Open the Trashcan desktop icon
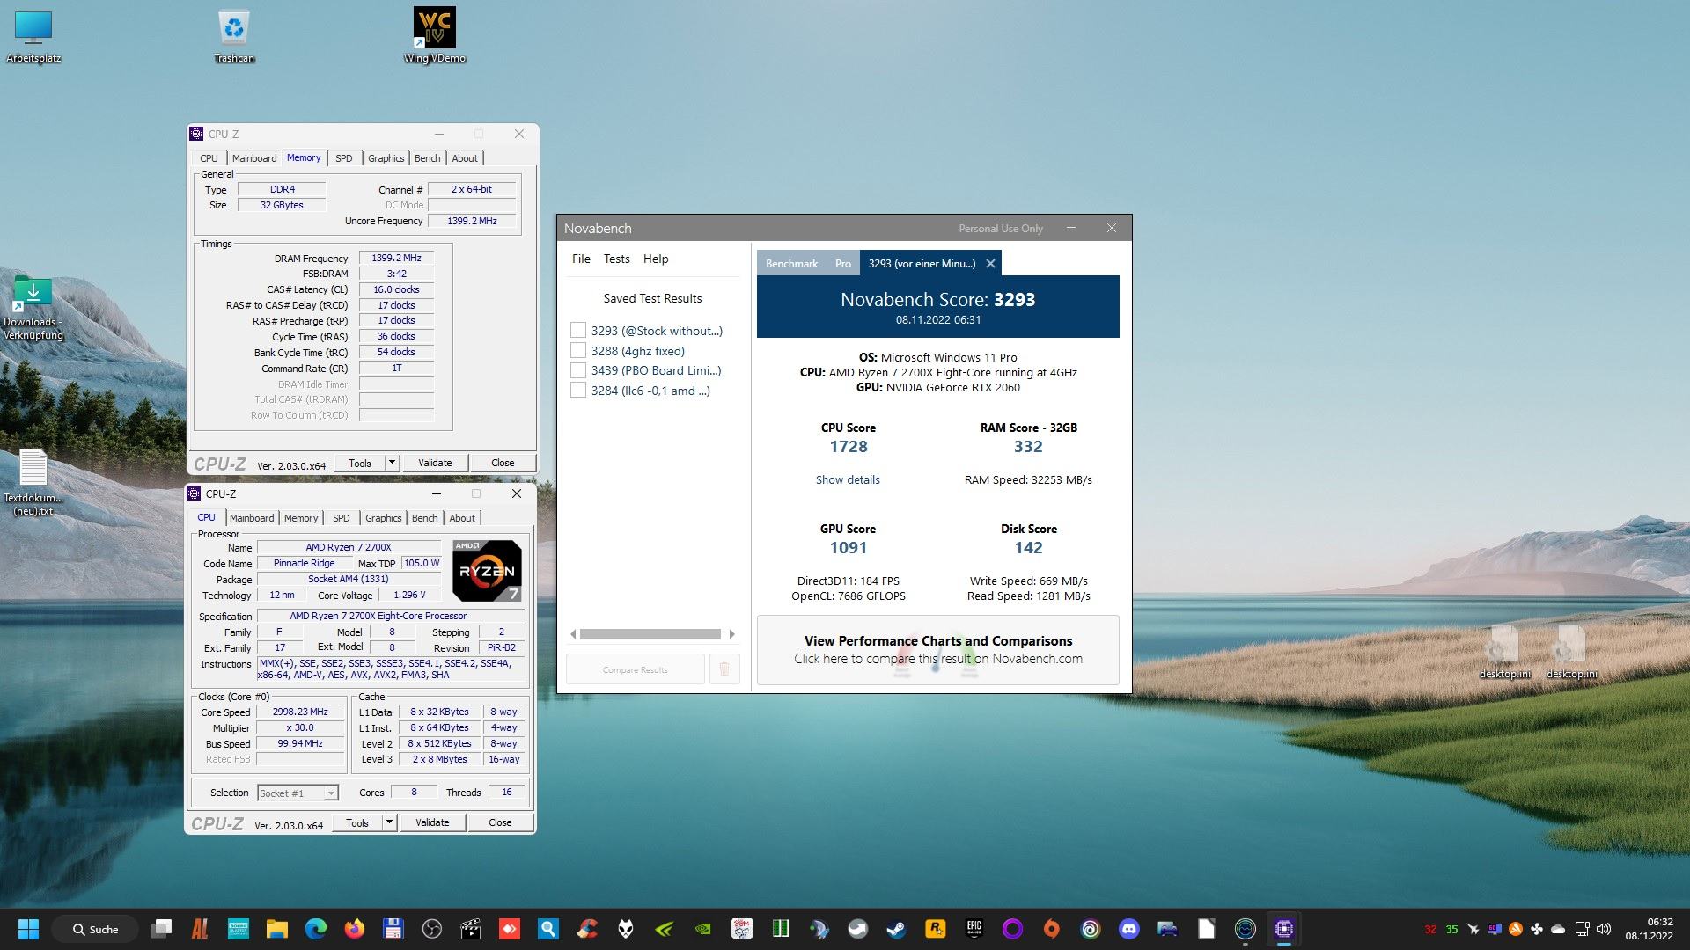This screenshot has width=1690, height=950. pyautogui.click(x=234, y=36)
